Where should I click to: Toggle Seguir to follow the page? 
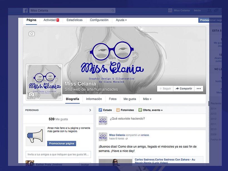(165, 88)
